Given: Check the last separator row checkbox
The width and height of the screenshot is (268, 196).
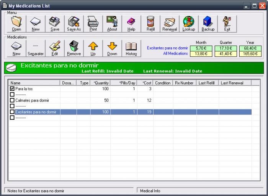Looking at the screenshot, I should pyautogui.click(x=12, y=118).
